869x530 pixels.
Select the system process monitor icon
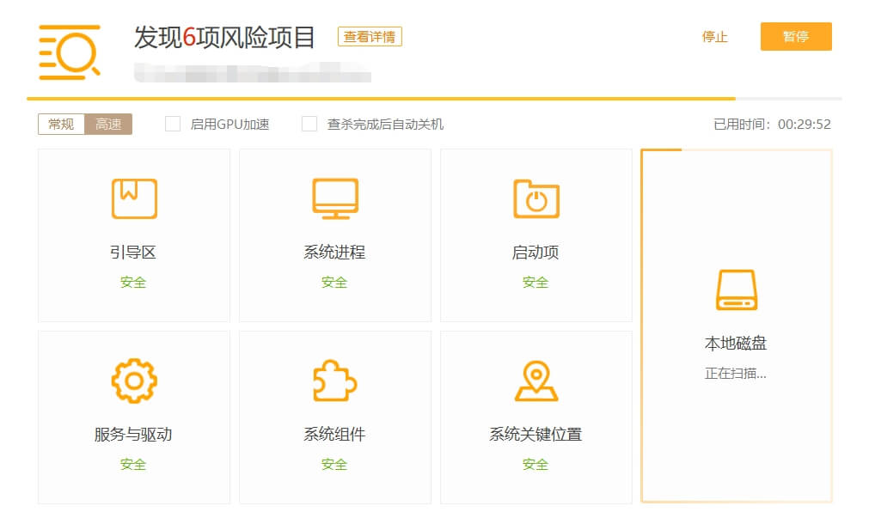click(335, 198)
